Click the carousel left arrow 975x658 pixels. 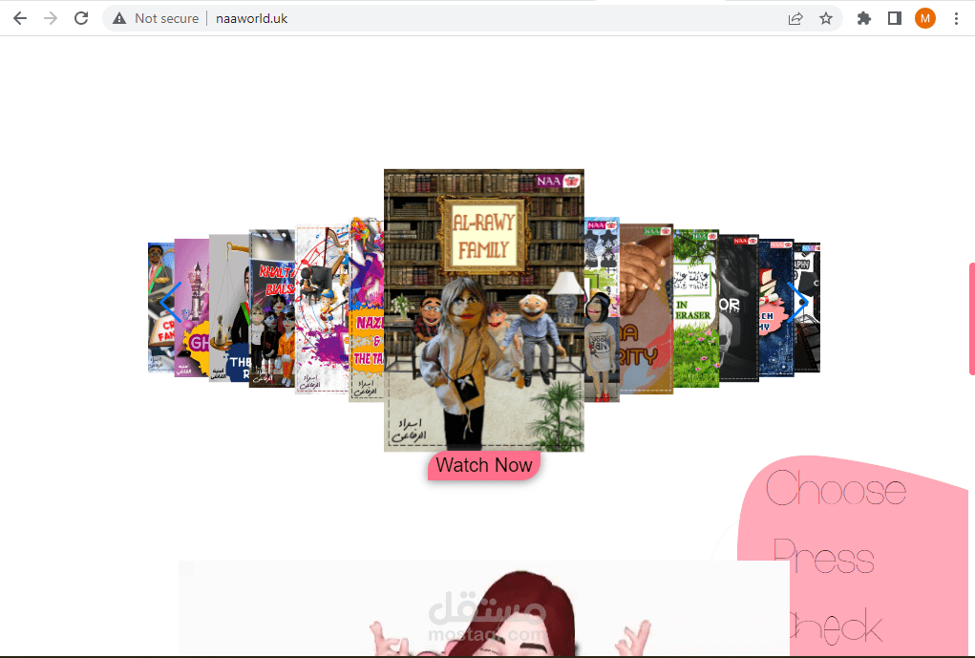pos(170,302)
